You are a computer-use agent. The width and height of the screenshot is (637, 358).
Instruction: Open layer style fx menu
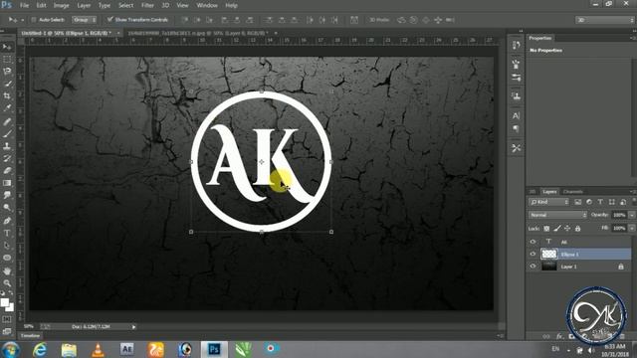pyautogui.click(x=559, y=336)
